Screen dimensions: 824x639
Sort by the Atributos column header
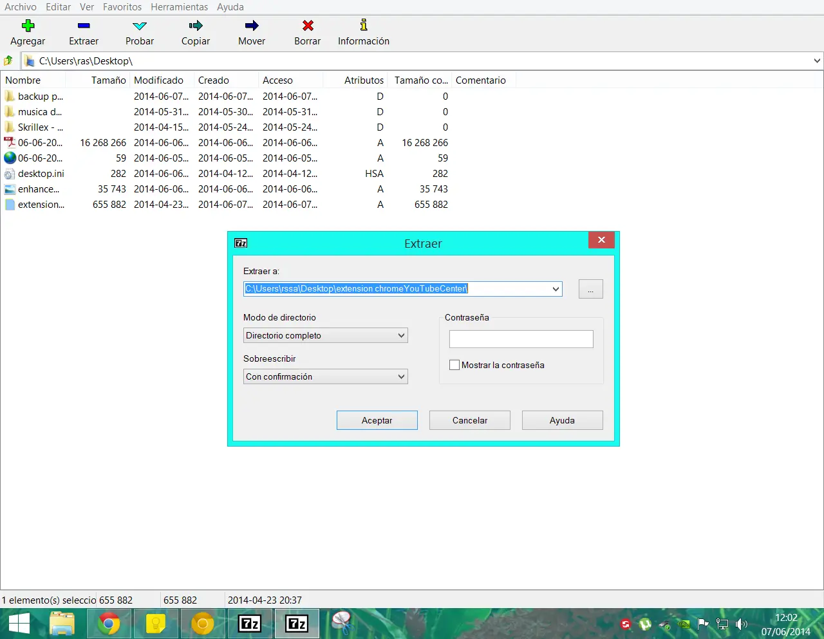coord(355,80)
